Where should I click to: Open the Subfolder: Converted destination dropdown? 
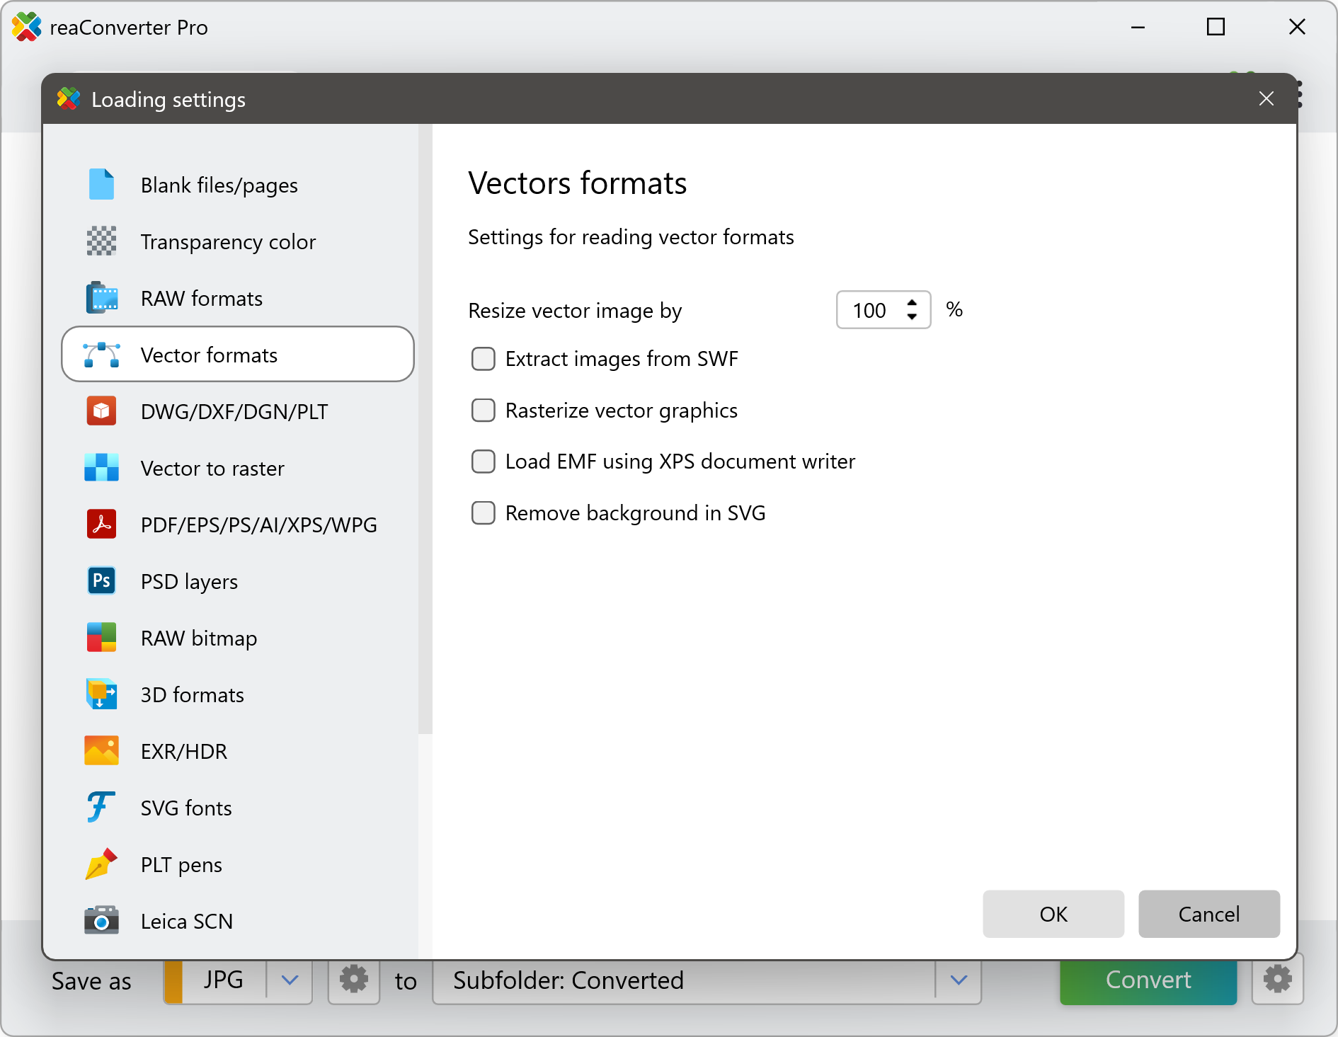[x=959, y=980]
